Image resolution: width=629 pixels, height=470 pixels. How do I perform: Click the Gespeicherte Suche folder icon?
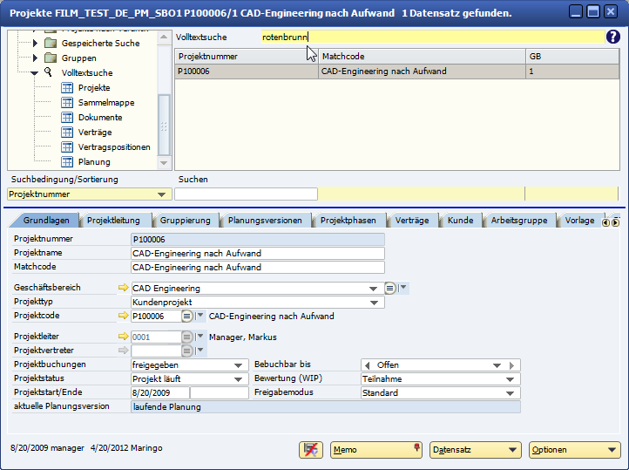coord(51,43)
